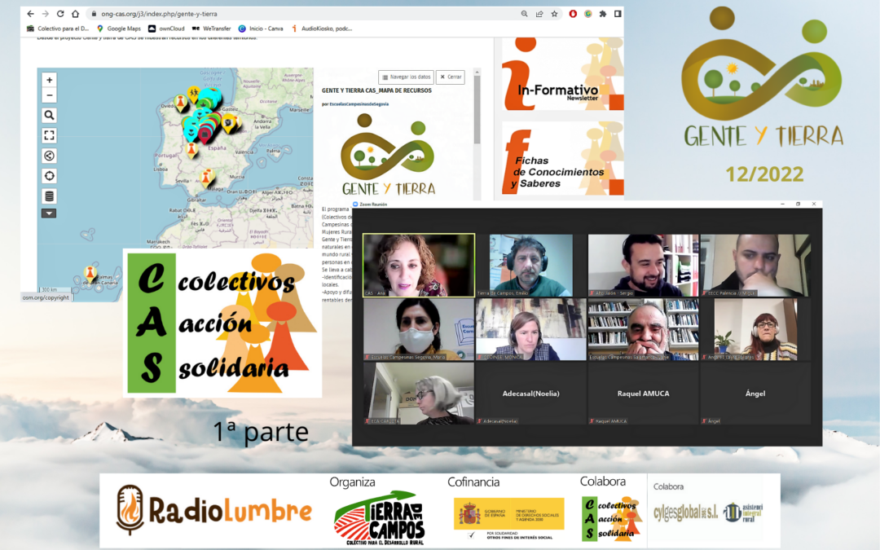Select the CAS - Ana video tile
The image size is (880, 550).
pyautogui.click(x=419, y=265)
